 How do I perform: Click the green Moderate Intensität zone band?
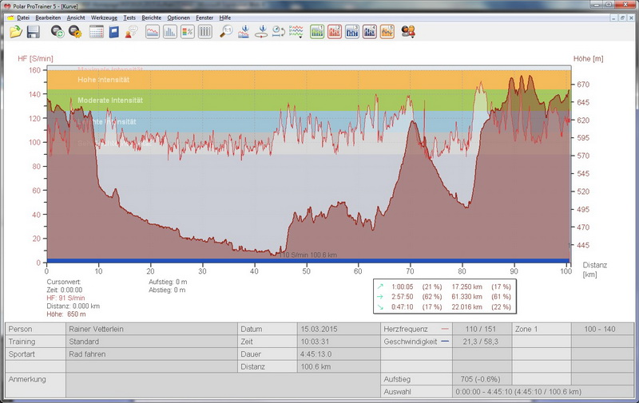[x=240, y=100]
